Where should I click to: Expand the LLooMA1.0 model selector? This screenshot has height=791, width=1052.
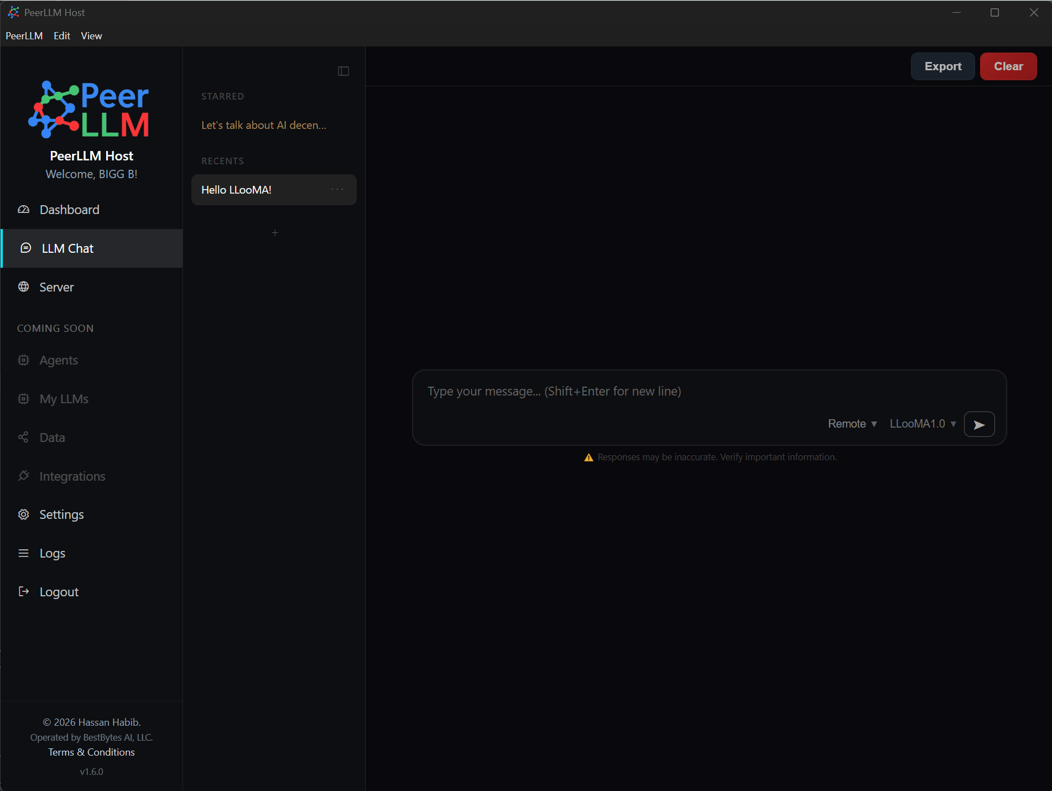click(923, 424)
